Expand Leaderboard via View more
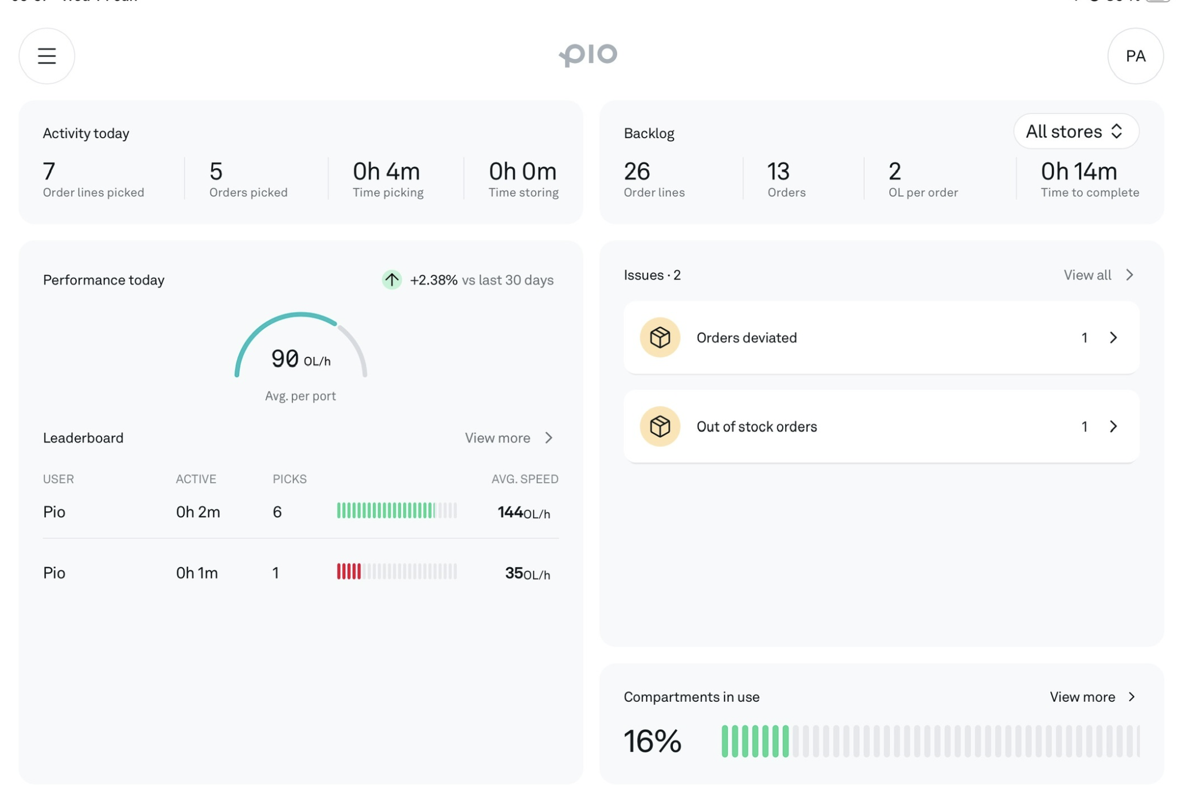This screenshot has width=1185, height=785. 508,438
